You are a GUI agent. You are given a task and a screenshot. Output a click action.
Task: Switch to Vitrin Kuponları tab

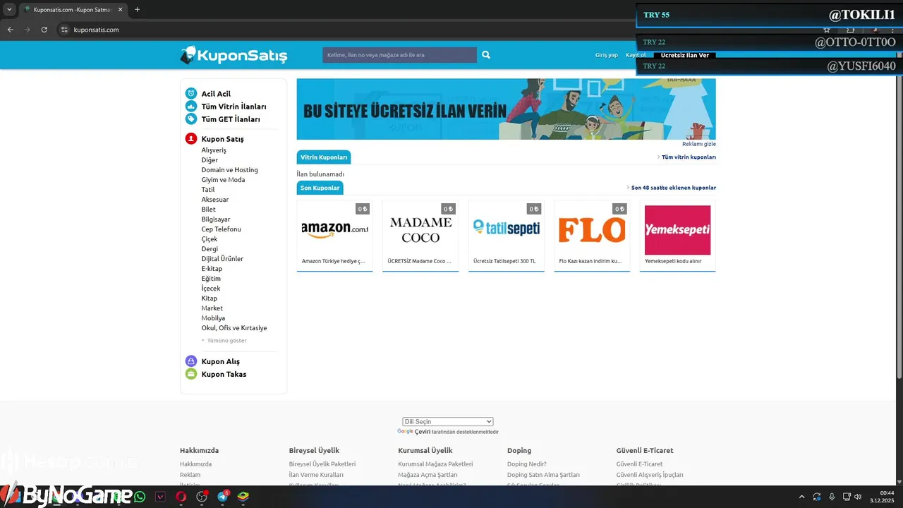point(324,157)
